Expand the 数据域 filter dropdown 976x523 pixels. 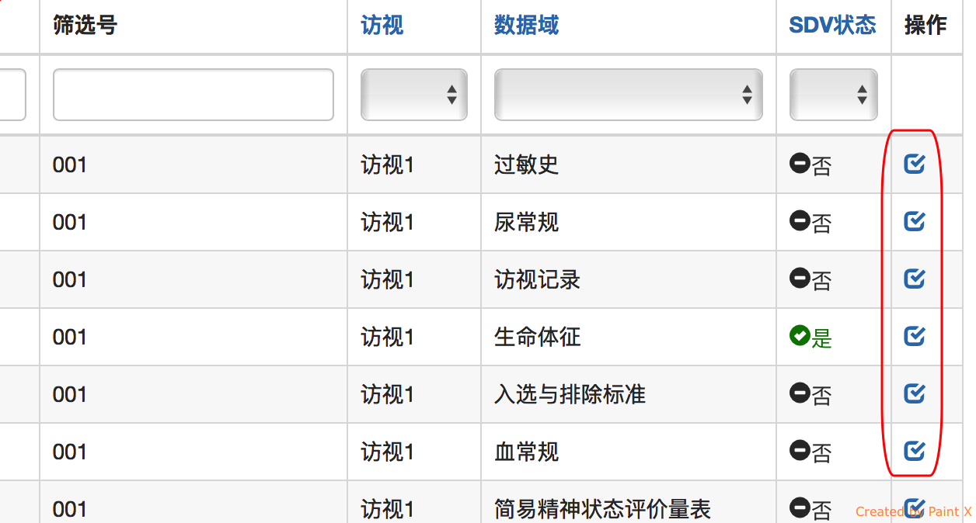pos(628,95)
